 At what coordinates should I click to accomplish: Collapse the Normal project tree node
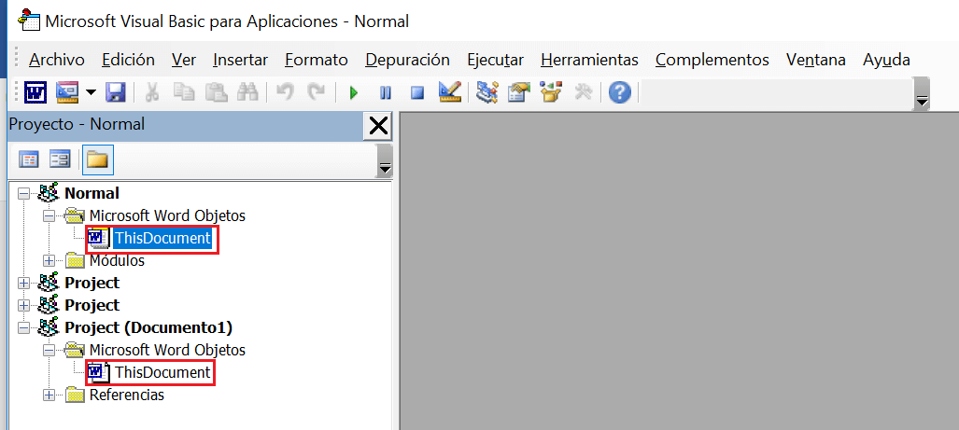click(x=23, y=194)
